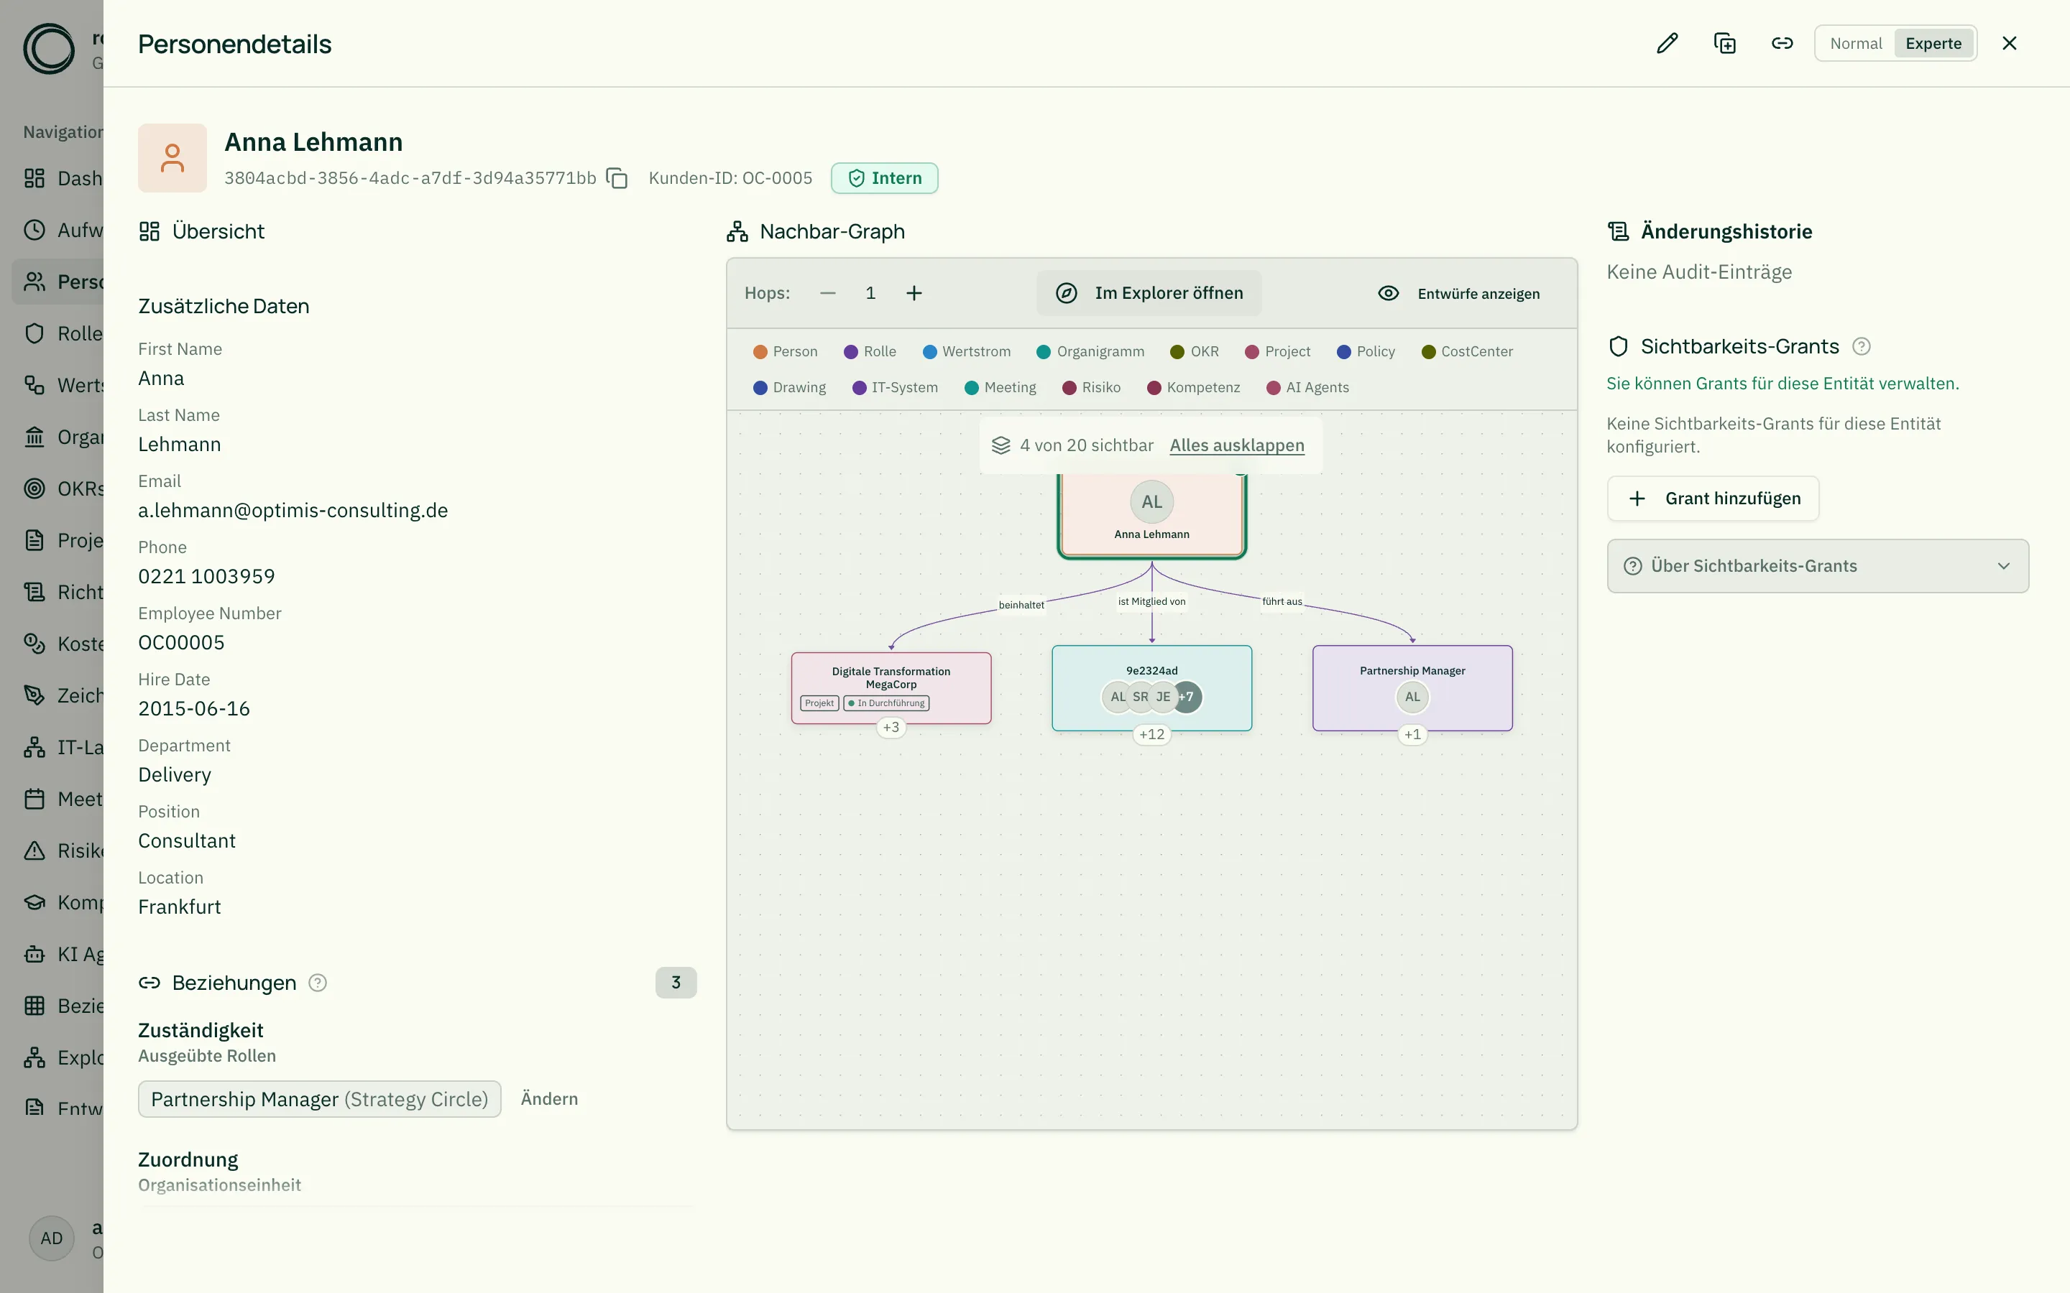This screenshot has width=2070, height=1293.
Task: Expand Über Sichtbarkeits-Grants section
Action: click(x=1818, y=566)
